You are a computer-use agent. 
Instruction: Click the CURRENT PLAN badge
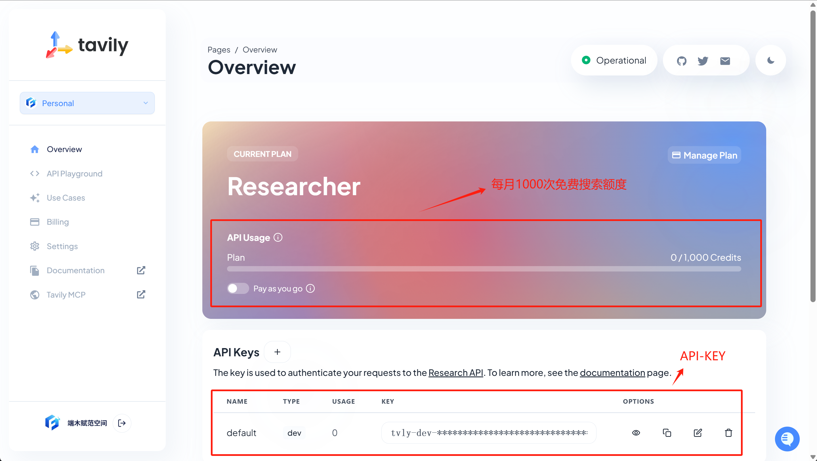(x=262, y=154)
